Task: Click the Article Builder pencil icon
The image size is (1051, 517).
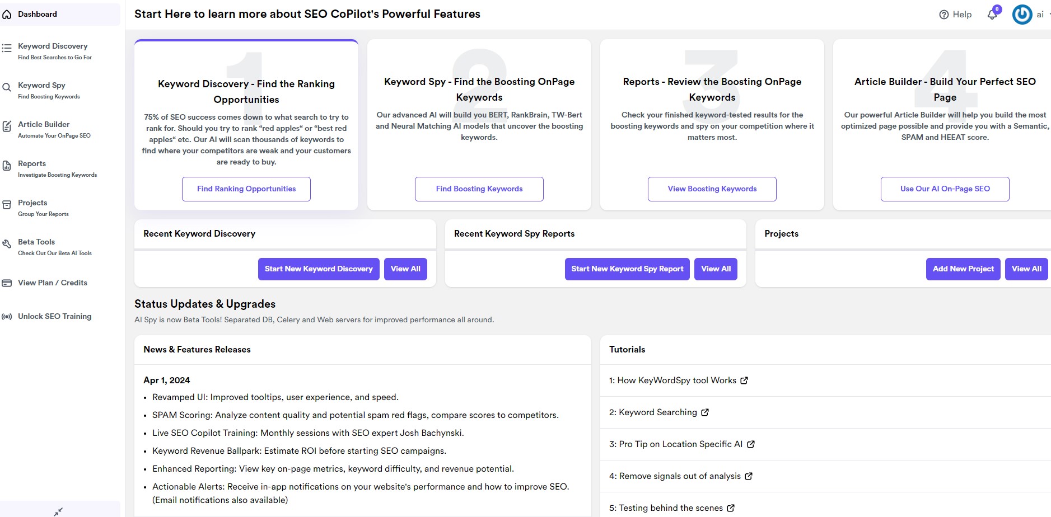Action: [x=7, y=126]
